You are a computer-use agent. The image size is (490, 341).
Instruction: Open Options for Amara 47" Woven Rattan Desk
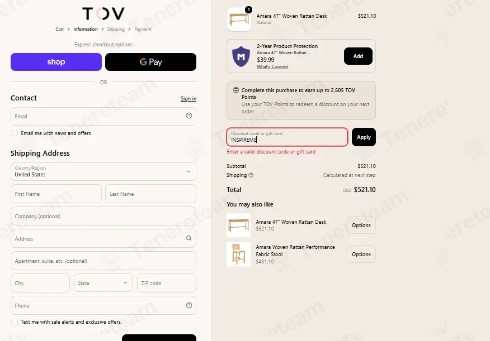pyautogui.click(x=361, y=225)
